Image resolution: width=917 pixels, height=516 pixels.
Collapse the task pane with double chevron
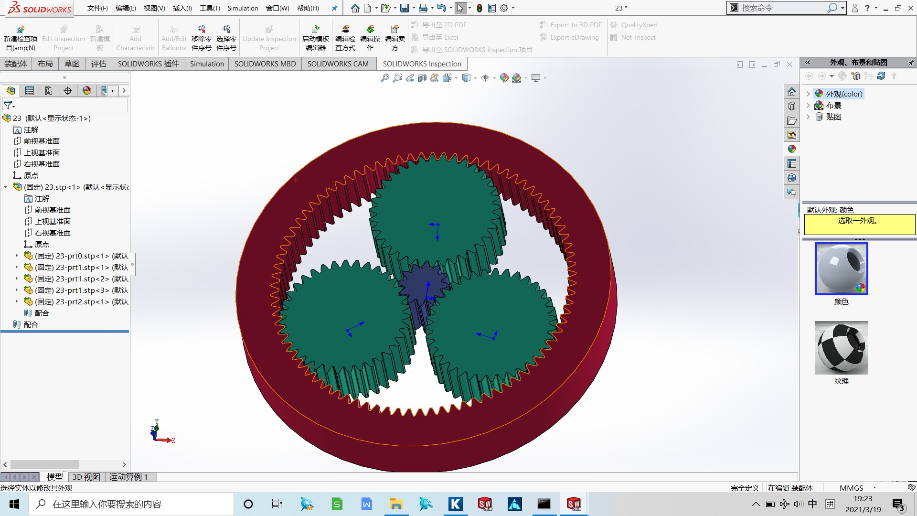click(x=807, y=63)
